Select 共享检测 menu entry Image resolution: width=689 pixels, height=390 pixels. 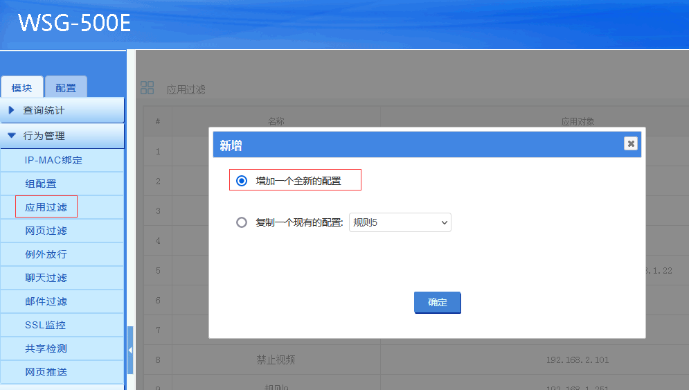pyautogui.click(x=46, y=348)
